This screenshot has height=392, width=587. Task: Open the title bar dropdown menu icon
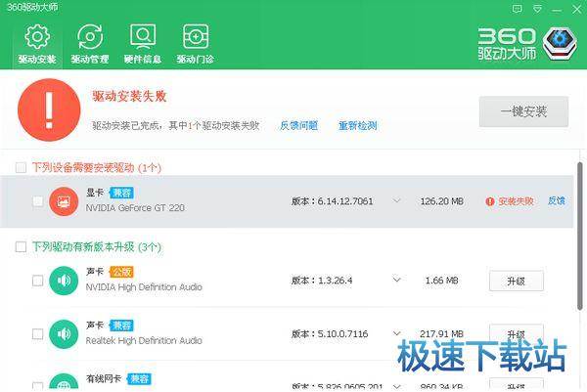(x=537, y=9)
